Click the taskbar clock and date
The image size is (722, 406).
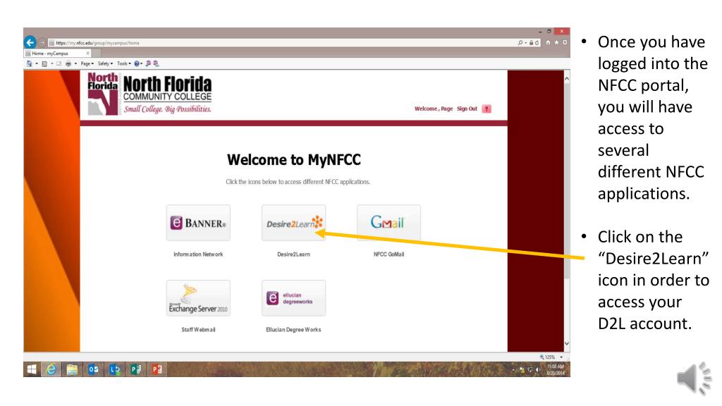click(556, 369)
